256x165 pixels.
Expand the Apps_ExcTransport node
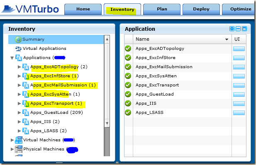(x=19, y=103)
